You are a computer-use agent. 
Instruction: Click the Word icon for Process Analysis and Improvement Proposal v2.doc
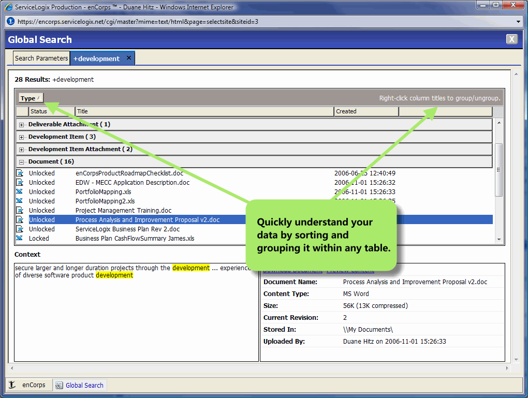(x=20, y=220)
